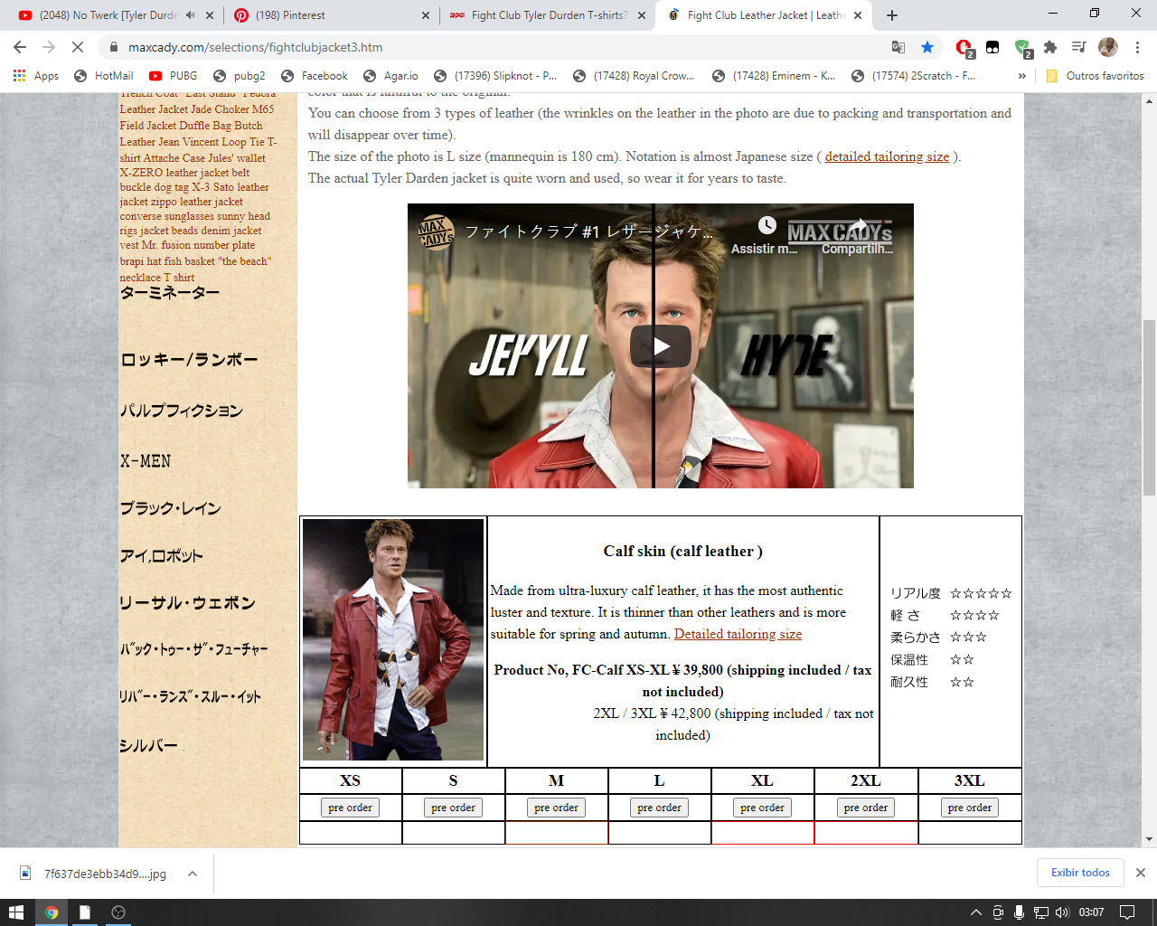Open the PUBG bookmark
Screen dimensions: 1157x926
(173, 76)
